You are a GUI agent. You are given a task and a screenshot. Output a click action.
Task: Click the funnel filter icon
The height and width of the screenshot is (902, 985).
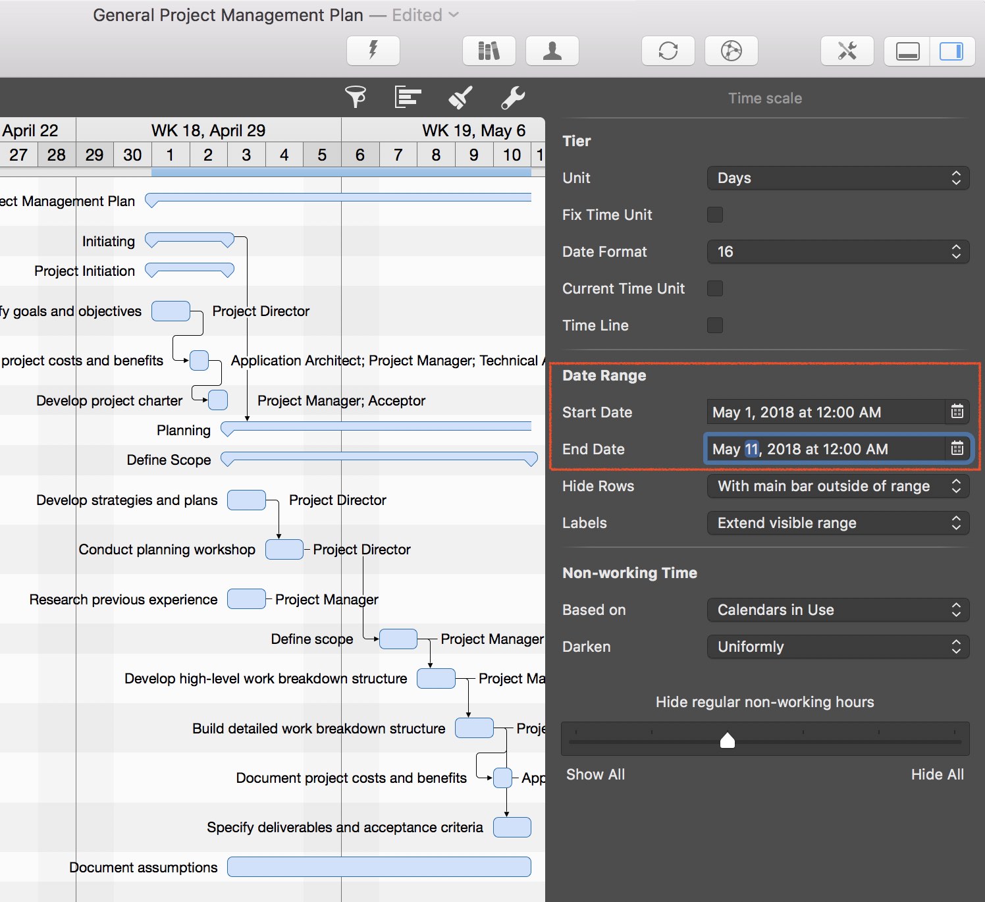[x=356, y=97]
